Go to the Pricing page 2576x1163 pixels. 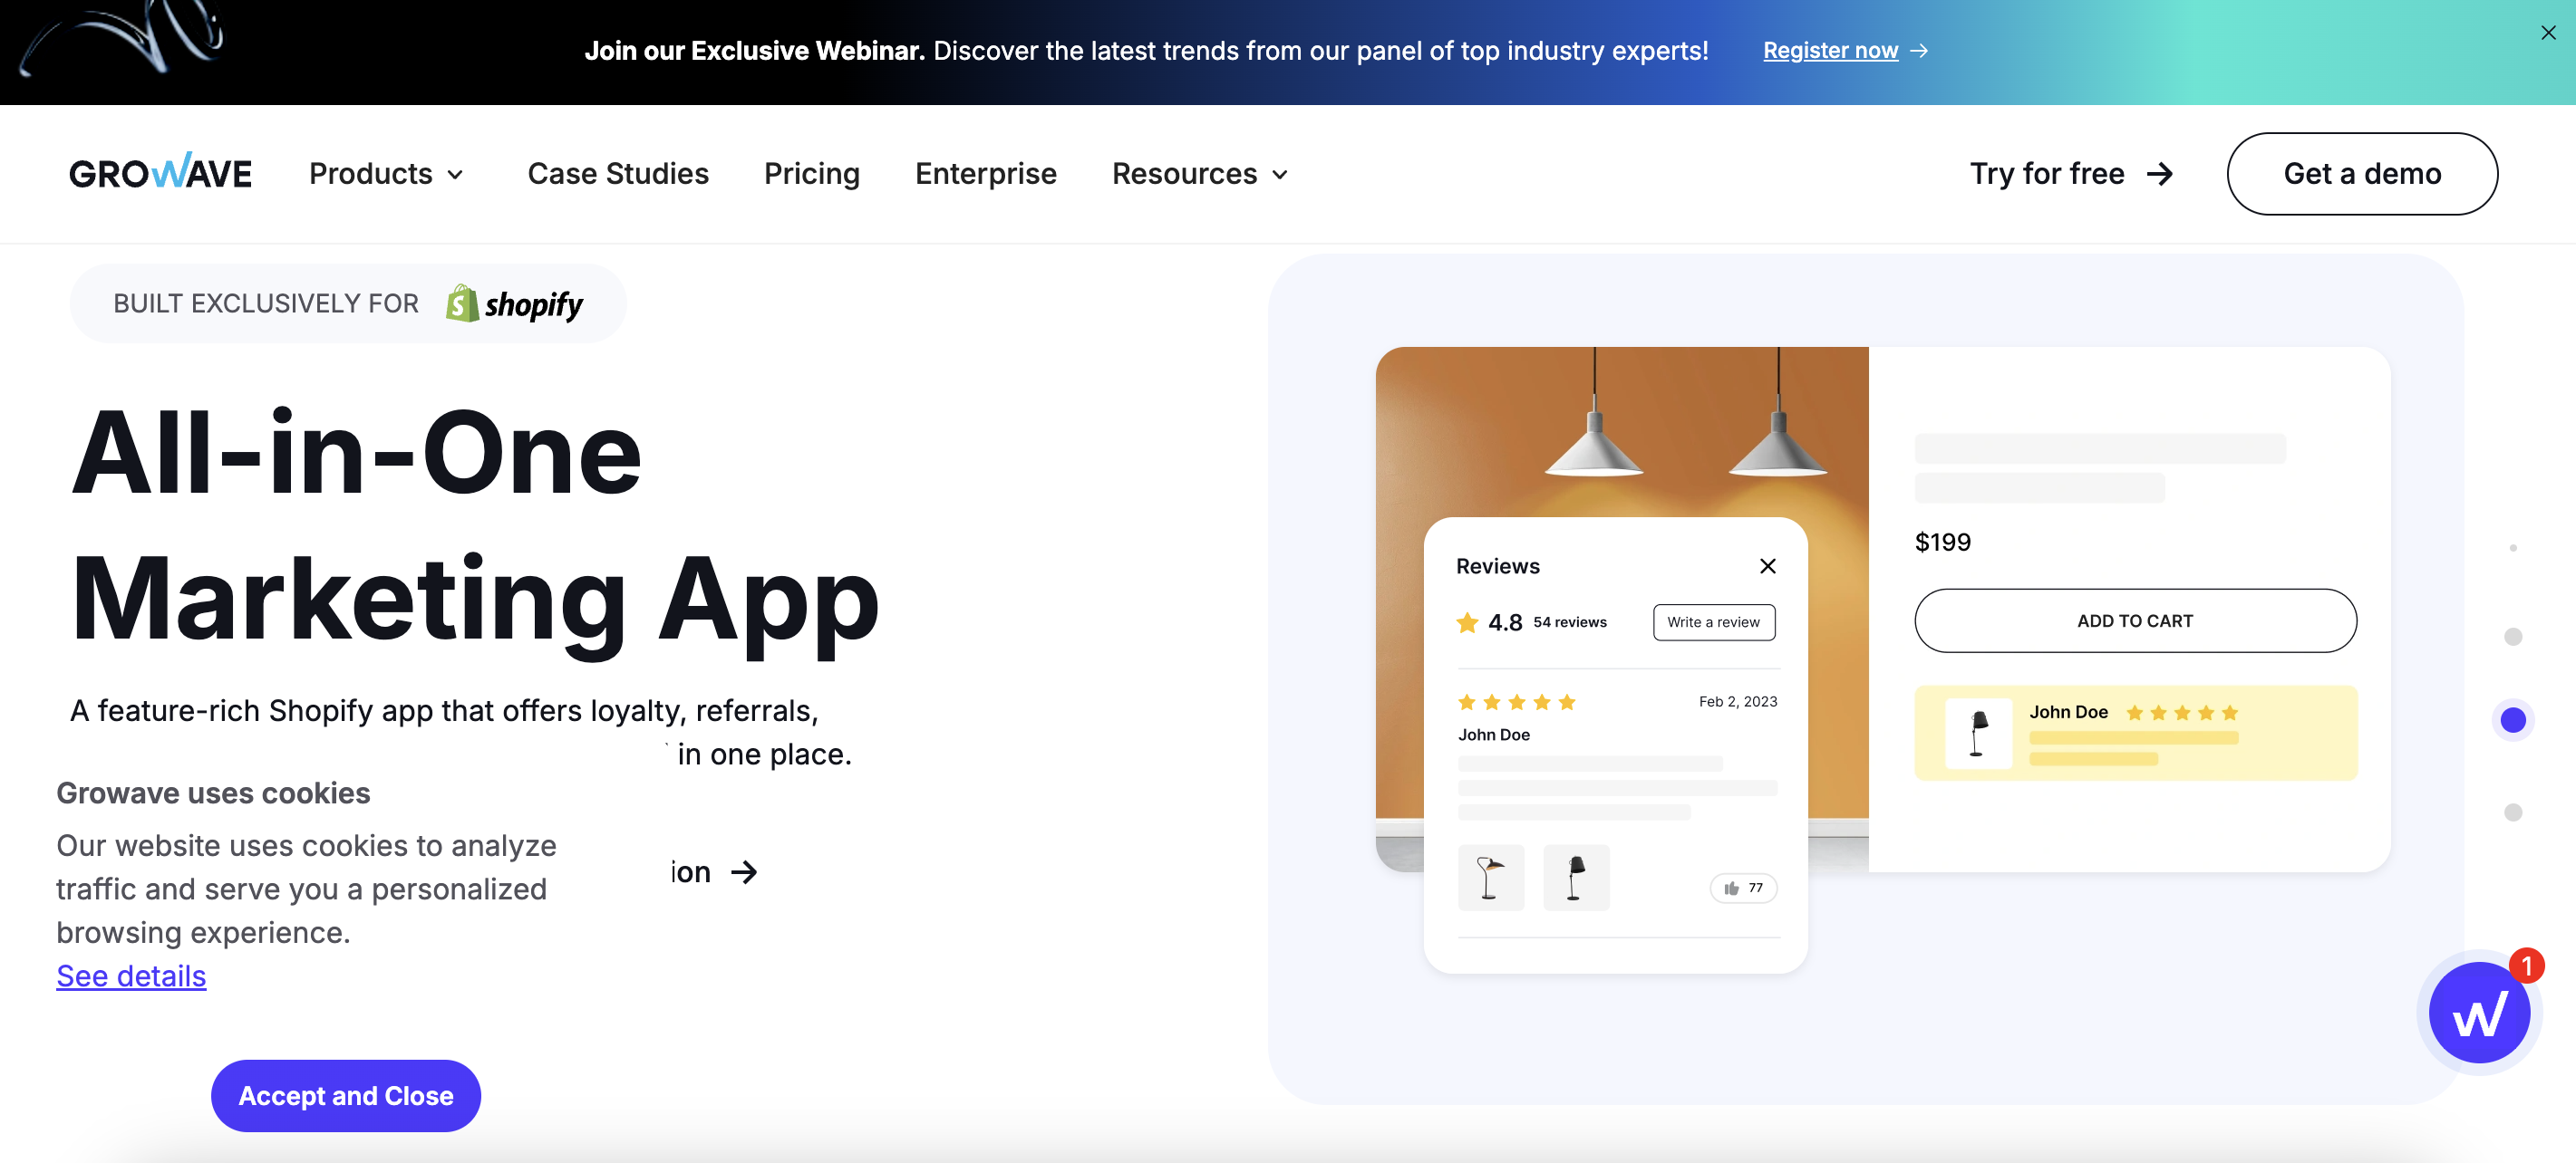(x=811, y=174)
